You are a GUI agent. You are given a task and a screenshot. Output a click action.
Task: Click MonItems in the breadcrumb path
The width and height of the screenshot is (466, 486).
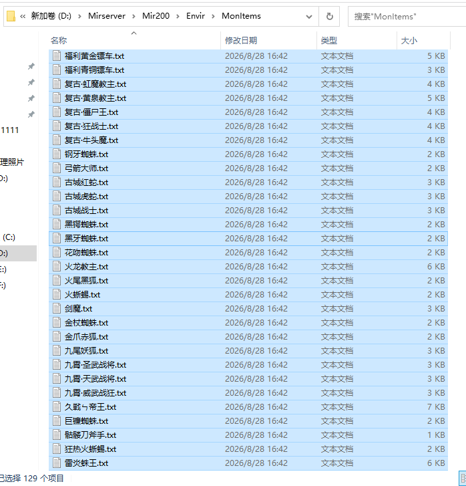point(241,16)
